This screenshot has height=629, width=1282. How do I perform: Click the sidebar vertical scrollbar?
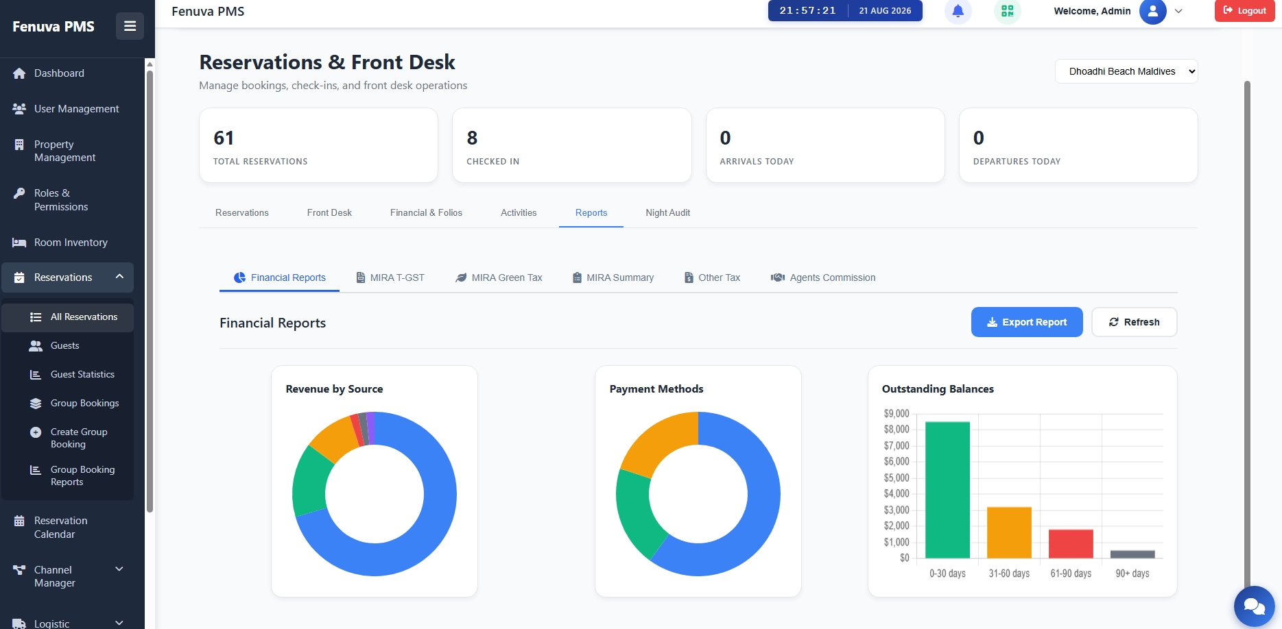pos(150,291)
